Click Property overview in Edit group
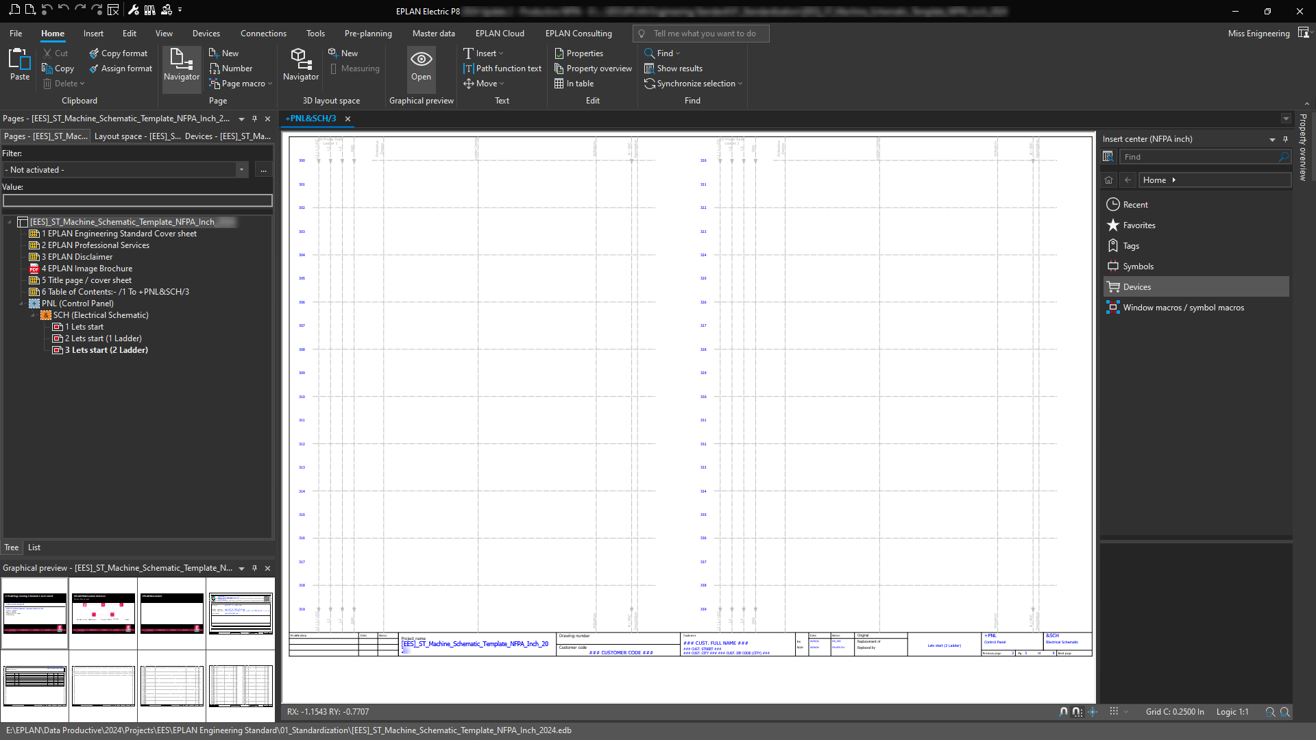The height and width of the screenshot is (740, 1316). pyautogui.click(x=598, y=69)
